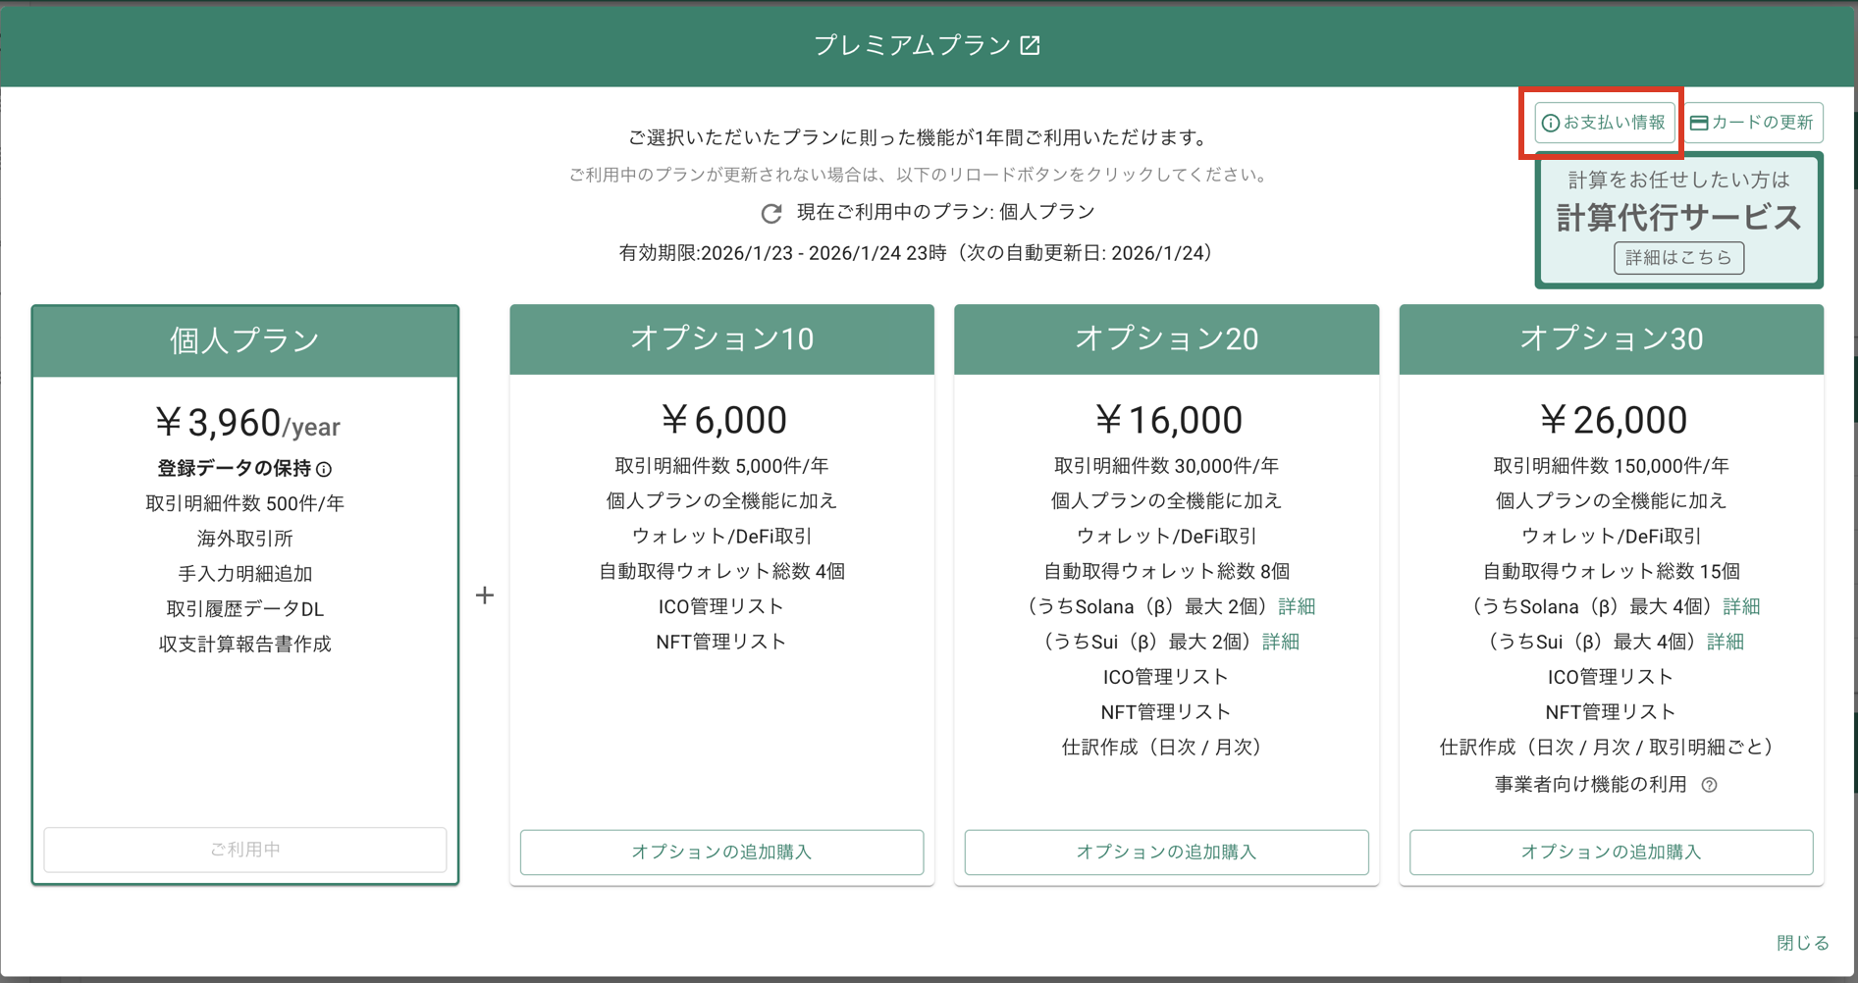Select the オプション30 card header
This screenshot has height=983, width=1859.
point(1611,339)
